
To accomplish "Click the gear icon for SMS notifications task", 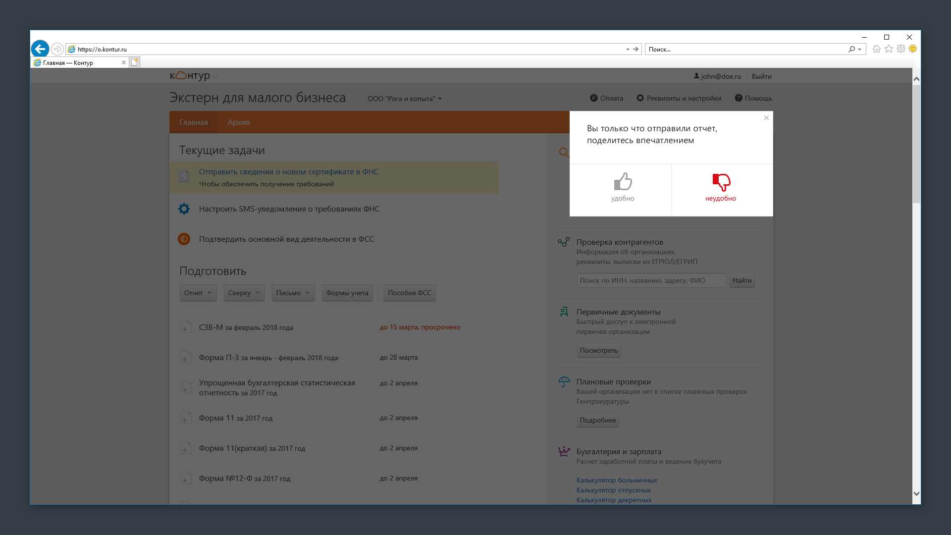I will point(184,209).
